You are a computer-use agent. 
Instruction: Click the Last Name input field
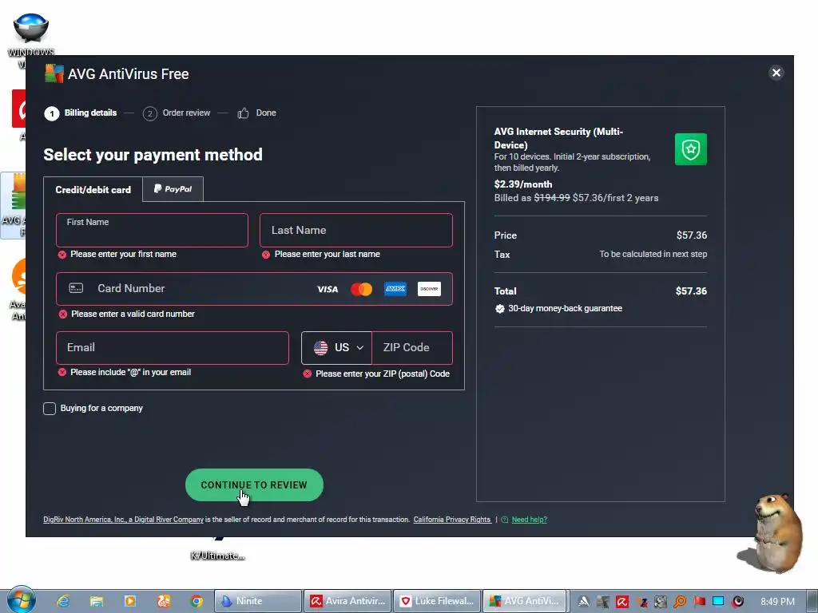(x=355, y=230)
